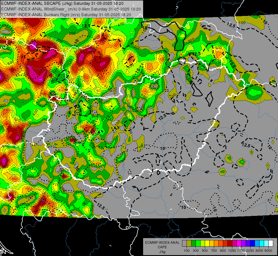Select the bright green legend swatch
The height and width of the screenshot is (256, 278).
pos(198,243)
